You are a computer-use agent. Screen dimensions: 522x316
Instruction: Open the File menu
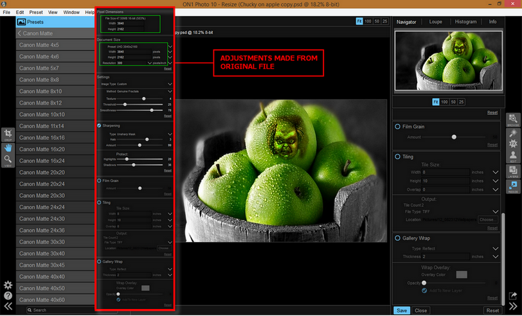pyautogui.click(x=6, y=12)
